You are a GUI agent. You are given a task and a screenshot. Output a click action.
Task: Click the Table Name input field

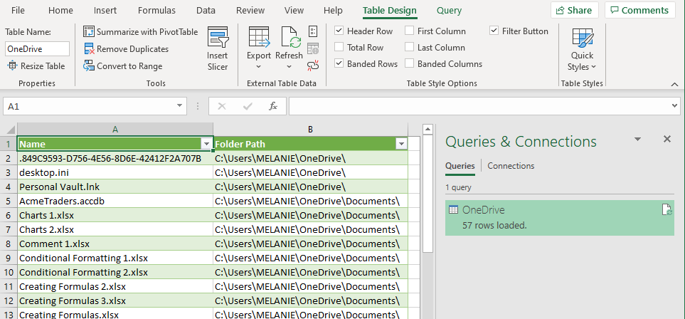(x=37, y=49)
